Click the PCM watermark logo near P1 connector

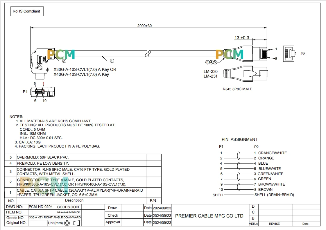tap(61, 54)
